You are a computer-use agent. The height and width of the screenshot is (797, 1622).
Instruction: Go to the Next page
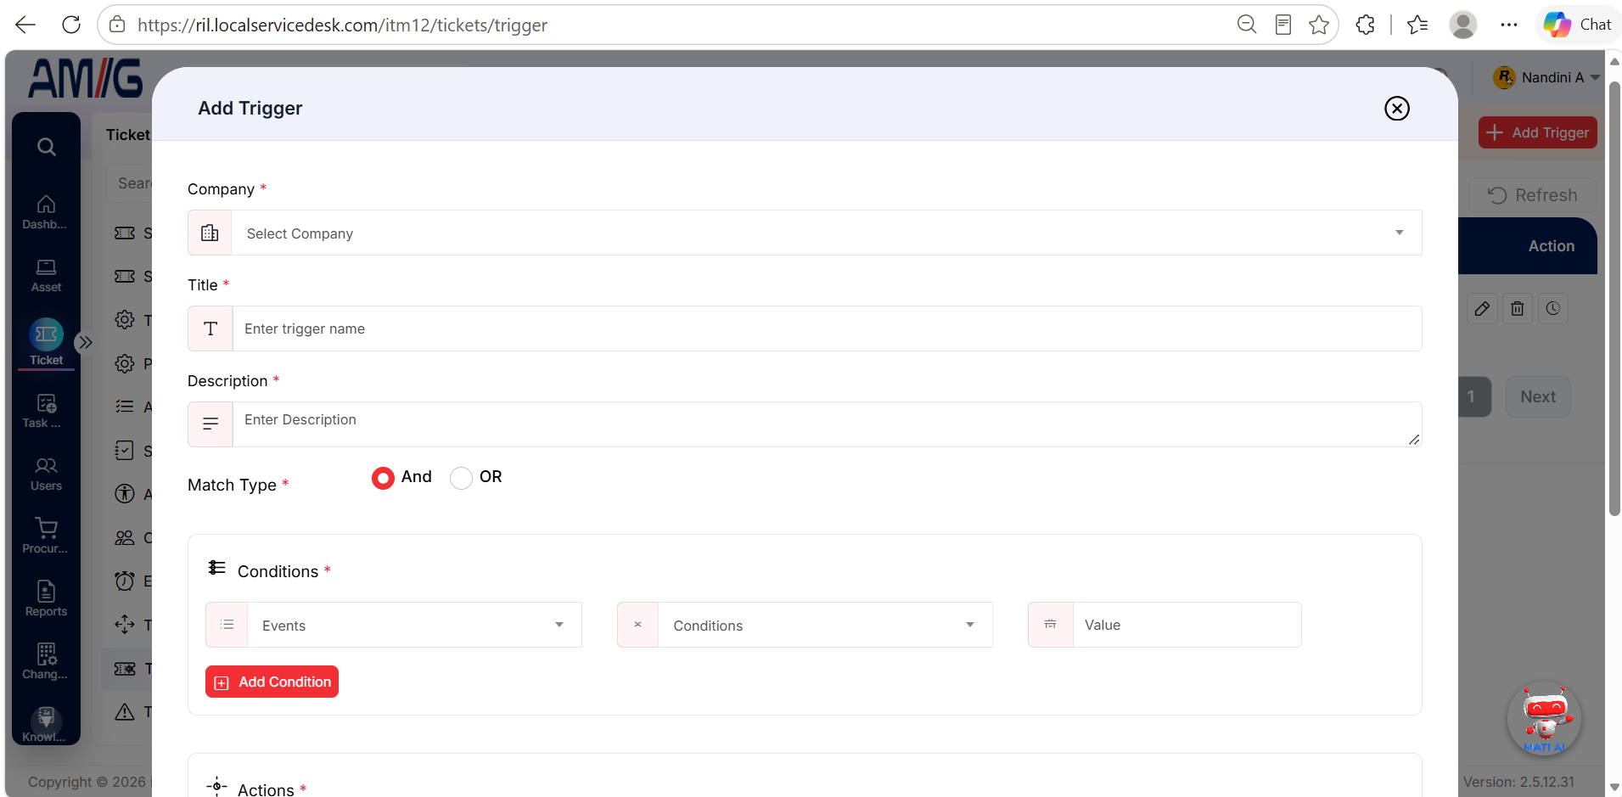[1538, 396]
